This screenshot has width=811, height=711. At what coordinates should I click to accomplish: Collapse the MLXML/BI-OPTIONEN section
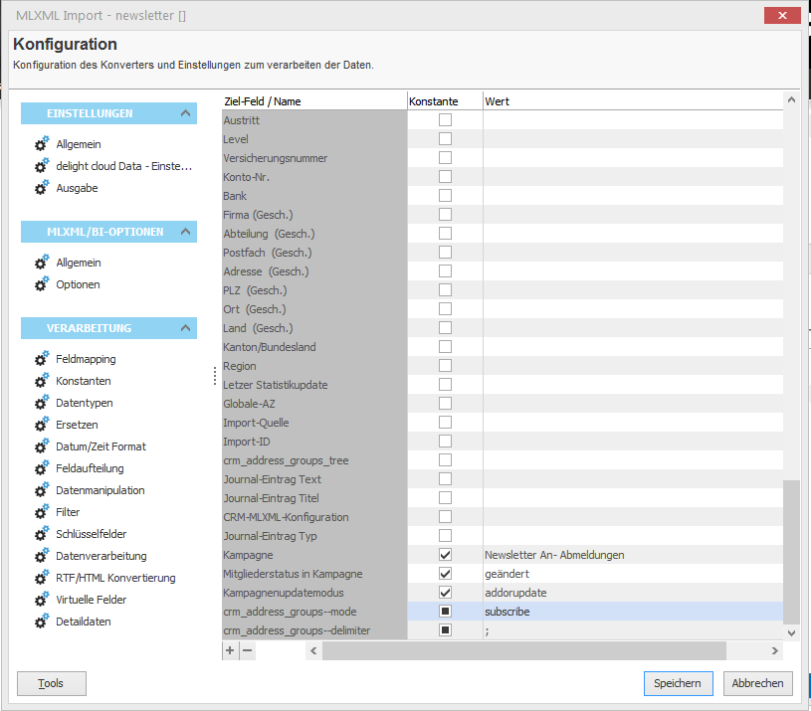(183, 232)
